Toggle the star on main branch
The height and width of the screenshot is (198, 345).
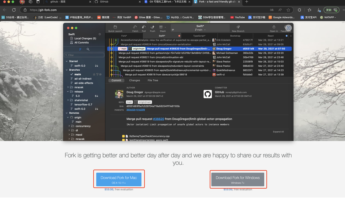coord(94,74)
